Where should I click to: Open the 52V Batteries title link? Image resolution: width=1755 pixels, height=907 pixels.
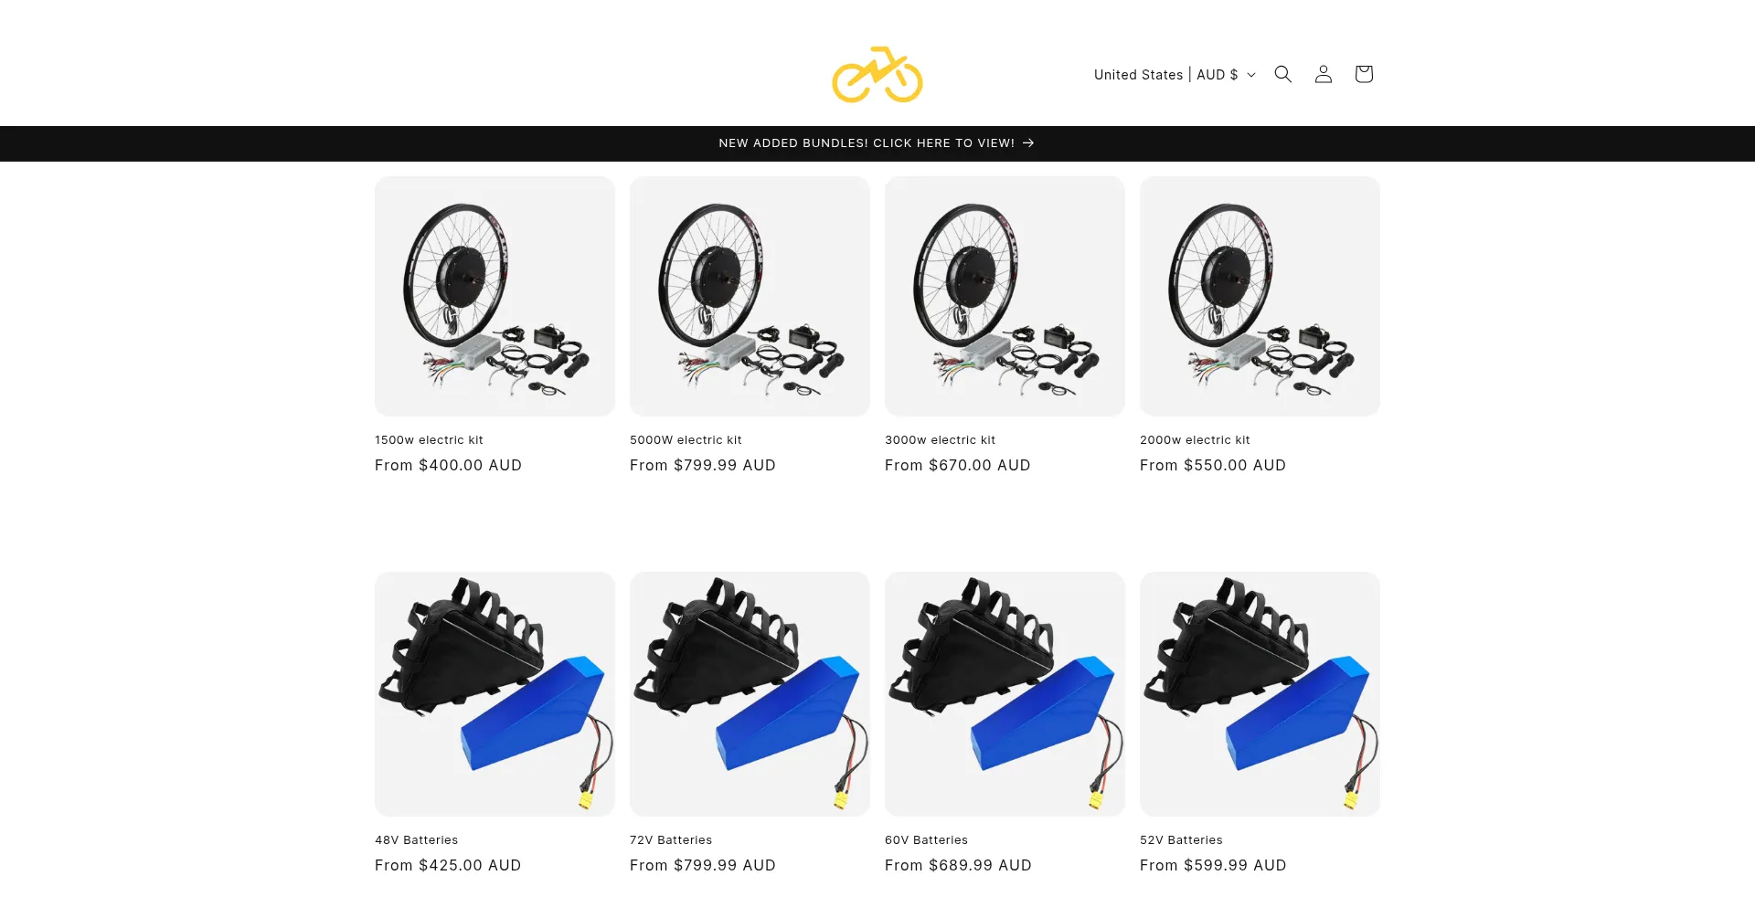[1181, 839]
